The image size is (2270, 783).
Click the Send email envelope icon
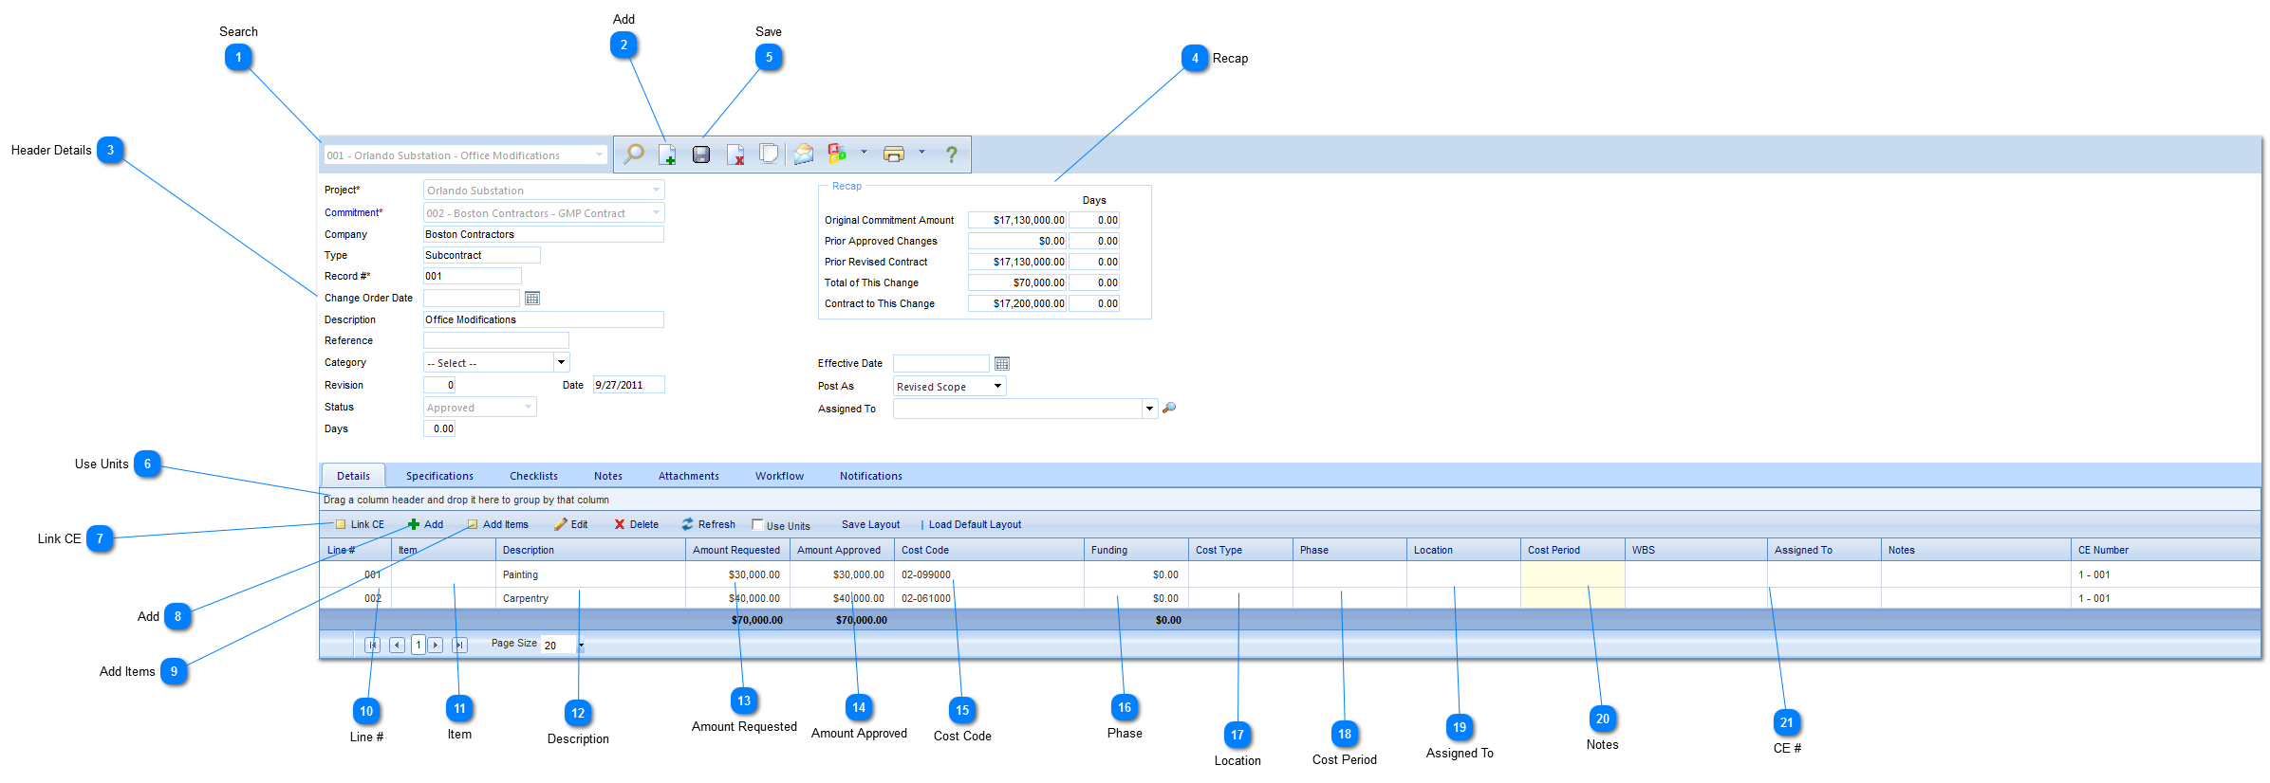[x=803, y=154]
